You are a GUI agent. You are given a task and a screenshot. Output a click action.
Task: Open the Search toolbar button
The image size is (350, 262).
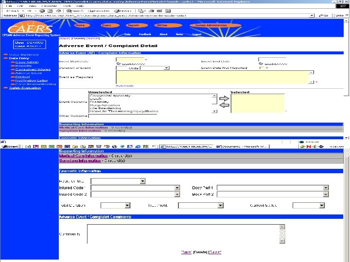pos(75,11)
